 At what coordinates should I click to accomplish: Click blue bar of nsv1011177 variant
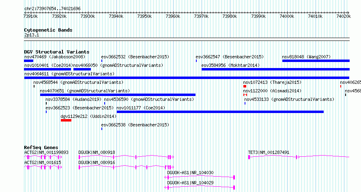click(x=220, y=112)
